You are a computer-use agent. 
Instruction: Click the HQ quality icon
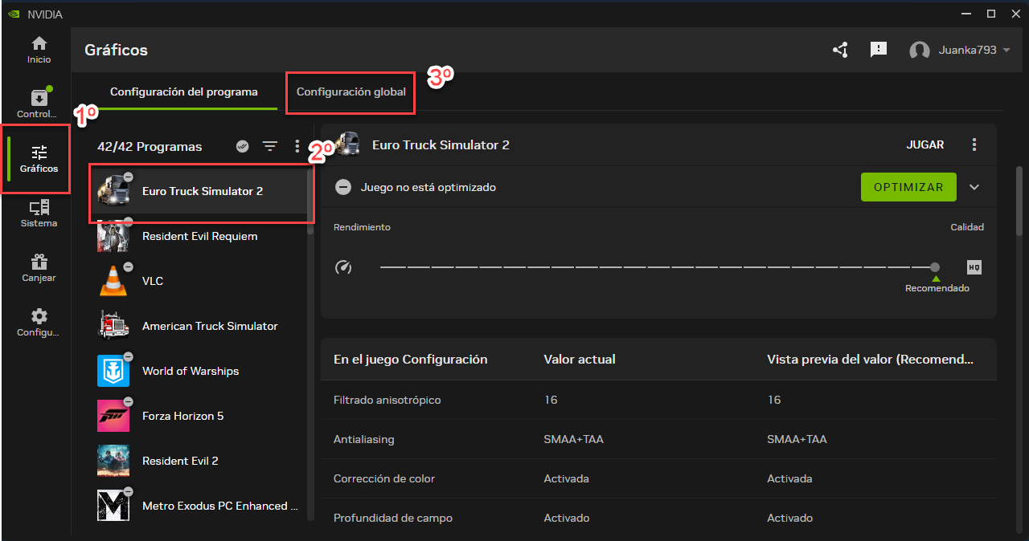click(x=974, y=267)
